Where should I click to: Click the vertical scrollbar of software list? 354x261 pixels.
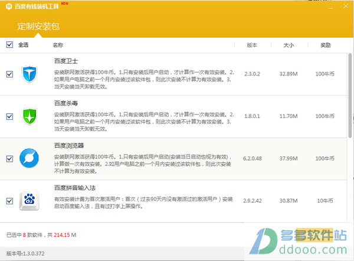350,95
